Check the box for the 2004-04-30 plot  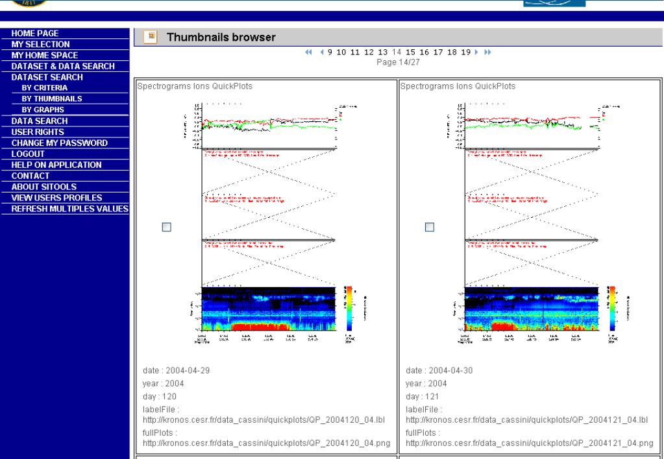[430, 227]
